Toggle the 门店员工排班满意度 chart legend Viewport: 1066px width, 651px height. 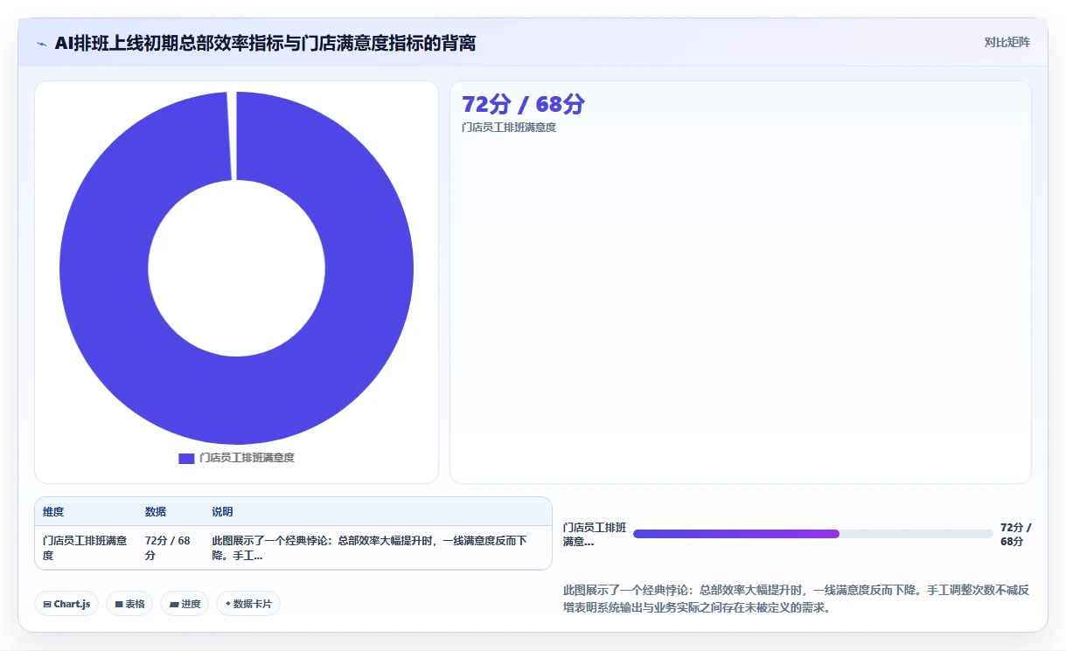click(x=236, y=458)
